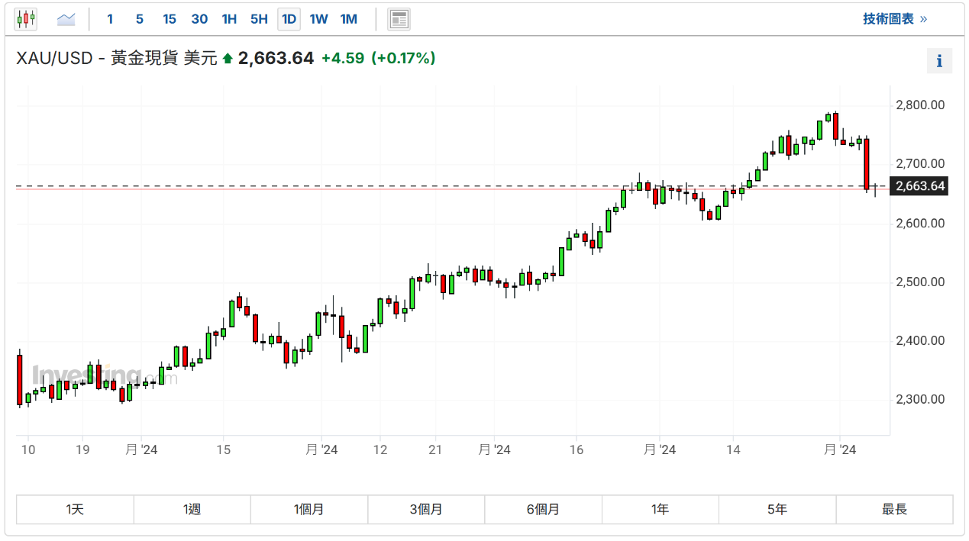Show the 1天 time range
Screen dimensions: 969x541
[75, 510]
